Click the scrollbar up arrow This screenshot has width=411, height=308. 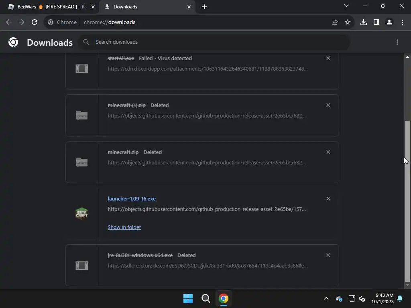pos(407,57)
